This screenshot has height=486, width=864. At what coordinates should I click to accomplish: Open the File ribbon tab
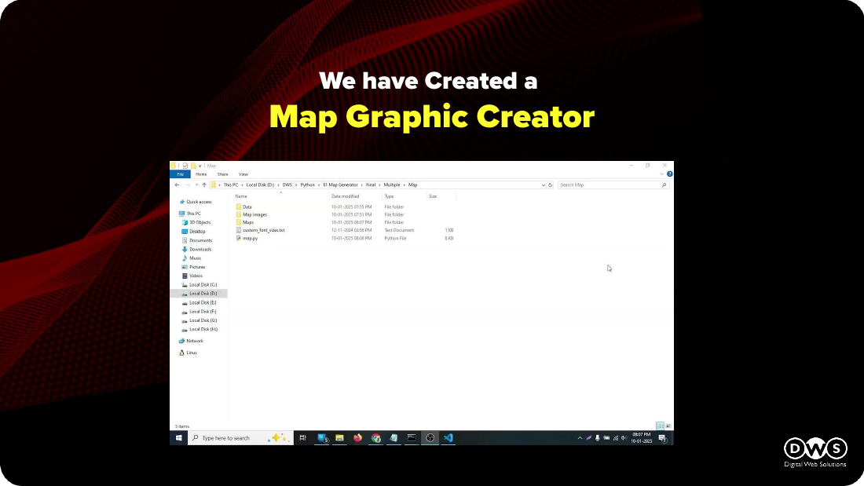(180, 174)
